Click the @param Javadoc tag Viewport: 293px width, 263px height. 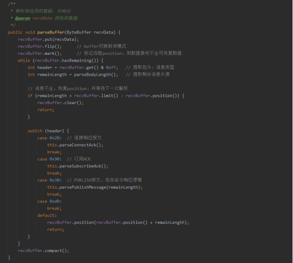23,18
